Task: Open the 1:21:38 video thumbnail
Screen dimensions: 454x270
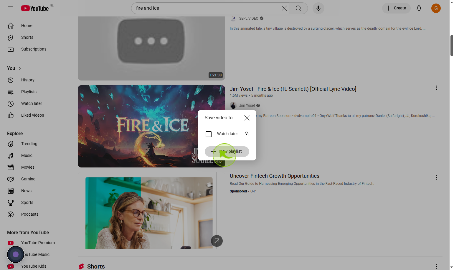Action: 151,48
